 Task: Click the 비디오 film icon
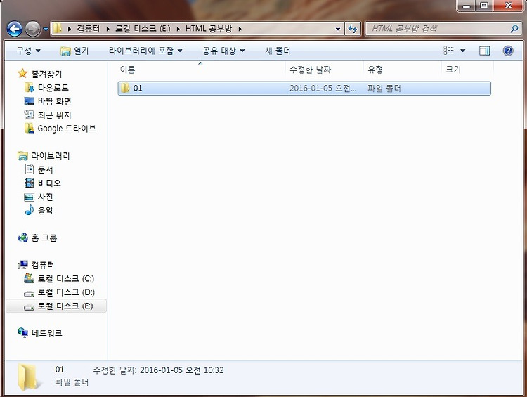coord(30,183)
